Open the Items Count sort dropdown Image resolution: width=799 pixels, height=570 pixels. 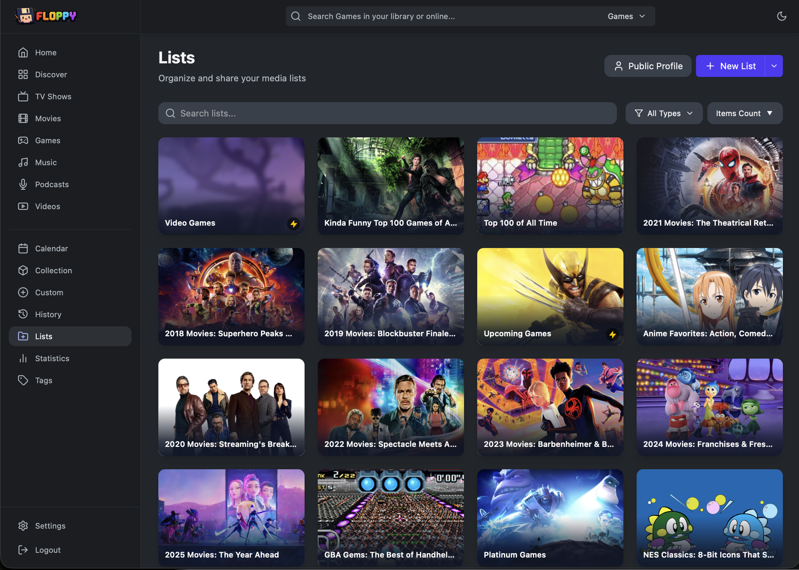coord(745,113)
